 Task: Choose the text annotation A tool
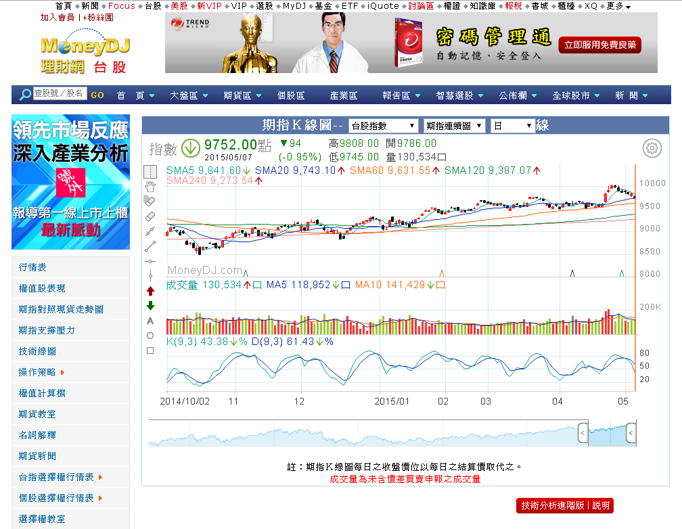[x=150, y=321]
